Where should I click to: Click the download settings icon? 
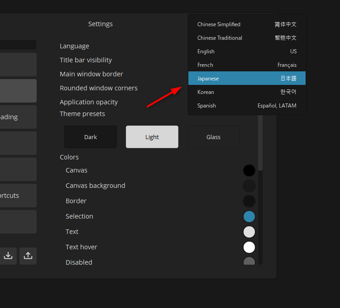pos(8,256)
